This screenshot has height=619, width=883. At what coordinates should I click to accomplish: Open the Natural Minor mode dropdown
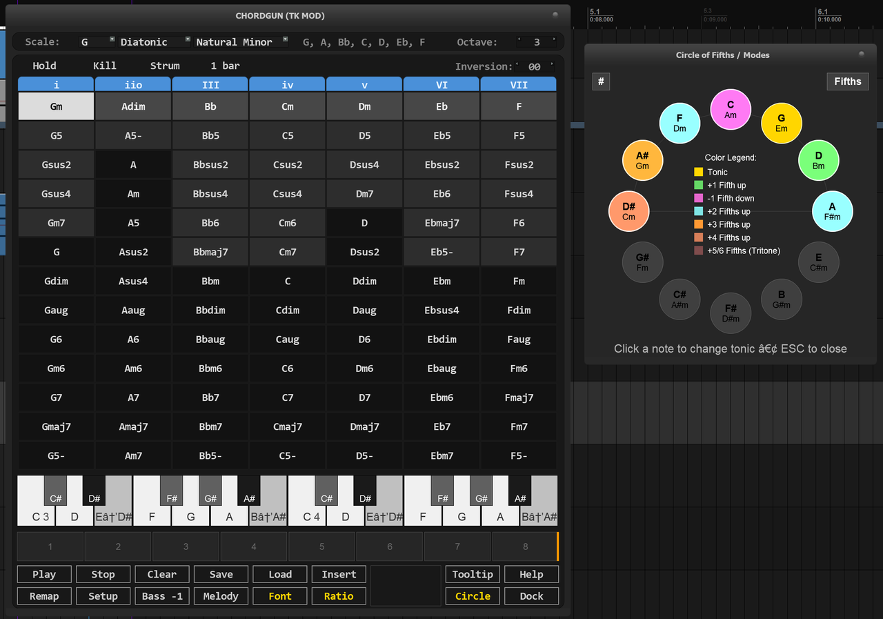coord(241,42)
